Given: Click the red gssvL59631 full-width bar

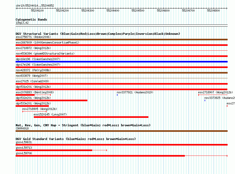Looking at the screenshot, I should click(121, 145).
